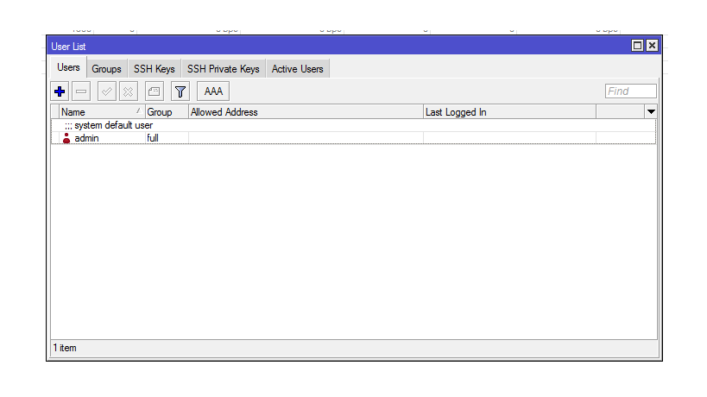Select the 'full' group cell
The image size is (707, 397).
pyautogui.click(x=167, y=138)
